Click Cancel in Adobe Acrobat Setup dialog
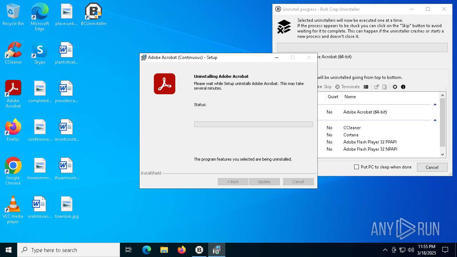The image size is (457, 257). point(298,182)
